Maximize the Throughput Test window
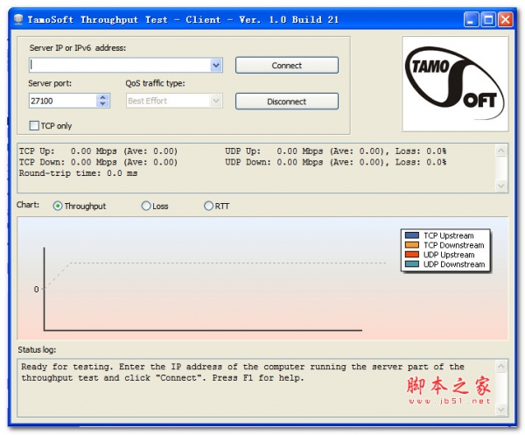525x435 pixels. click(488, 19)
